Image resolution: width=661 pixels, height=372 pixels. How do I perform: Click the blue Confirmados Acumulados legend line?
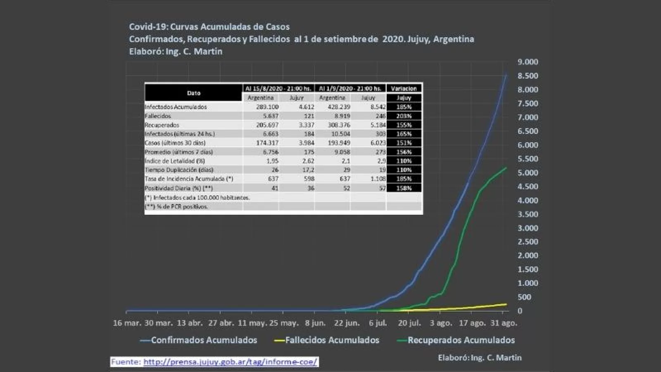tap(145, 341)
